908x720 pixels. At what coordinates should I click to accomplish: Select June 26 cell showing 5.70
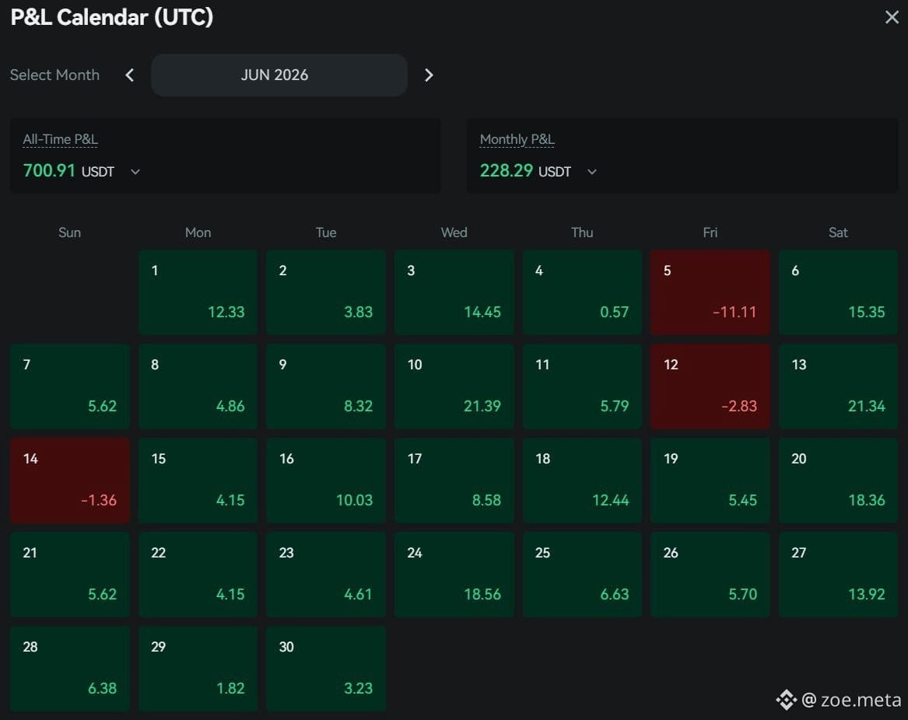click(x=710, y=575)
